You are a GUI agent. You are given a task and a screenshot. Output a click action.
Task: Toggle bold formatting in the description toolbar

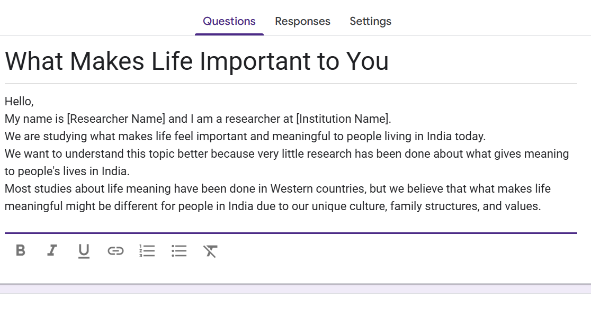(x=20, y=250)
